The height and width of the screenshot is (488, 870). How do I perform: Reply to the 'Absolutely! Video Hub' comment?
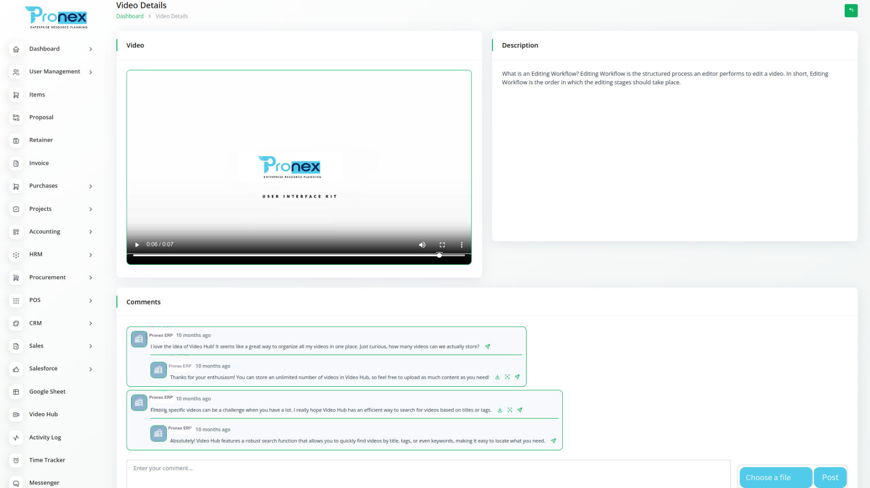click(x=553, y=441)
